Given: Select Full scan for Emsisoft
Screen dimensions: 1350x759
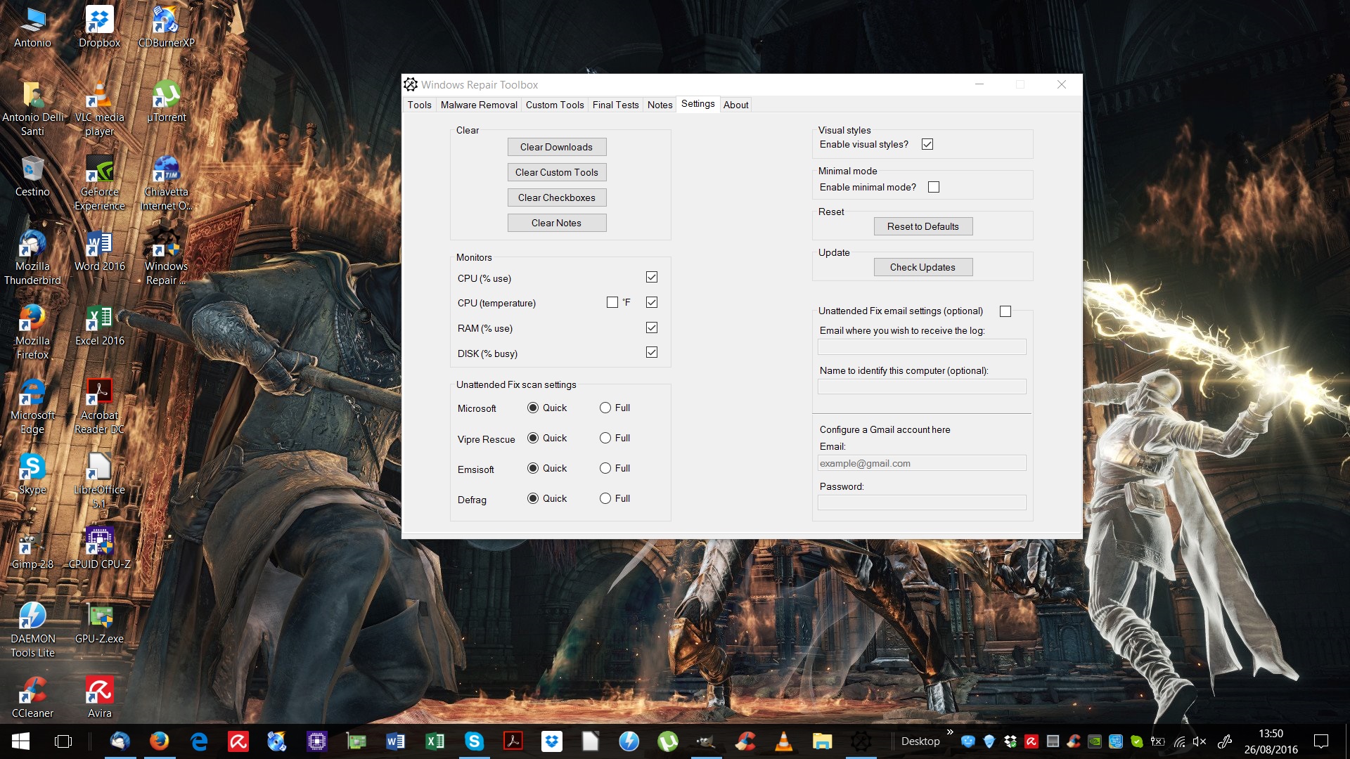Looking at the screenshot, I should click(605, 468).
